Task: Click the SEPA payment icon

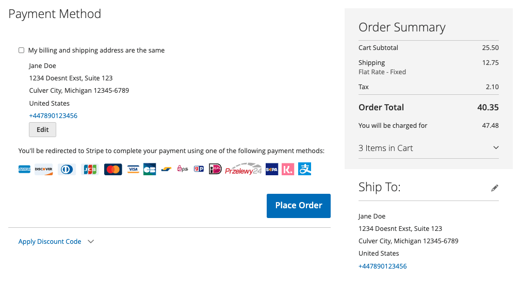Action: pyautogui.click(x=271, y=170)
